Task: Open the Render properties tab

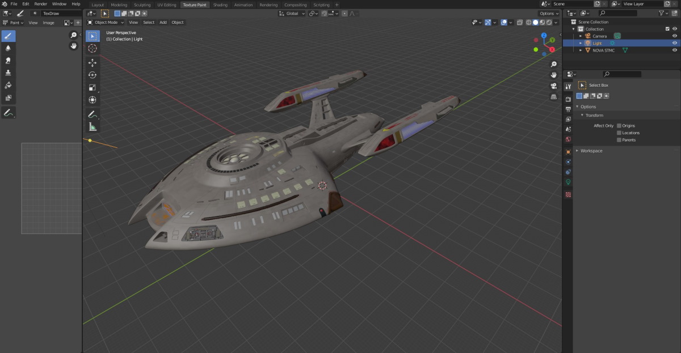Action: (568, 99)
